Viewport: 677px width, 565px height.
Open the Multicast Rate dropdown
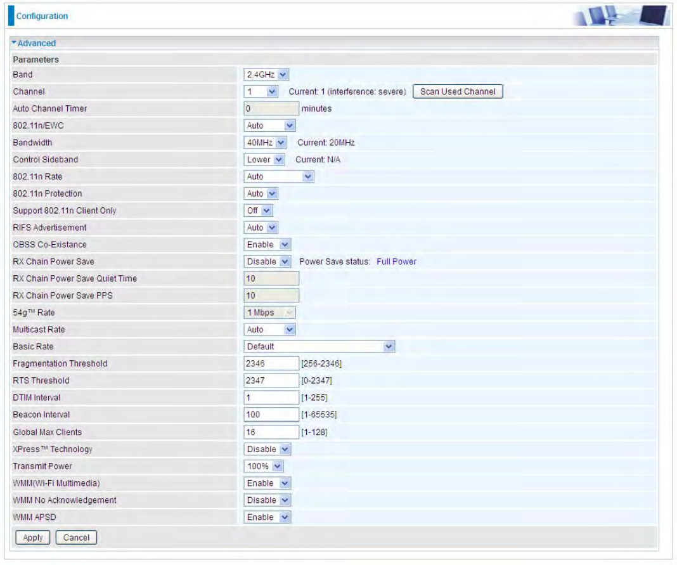[x=269, y=330]
